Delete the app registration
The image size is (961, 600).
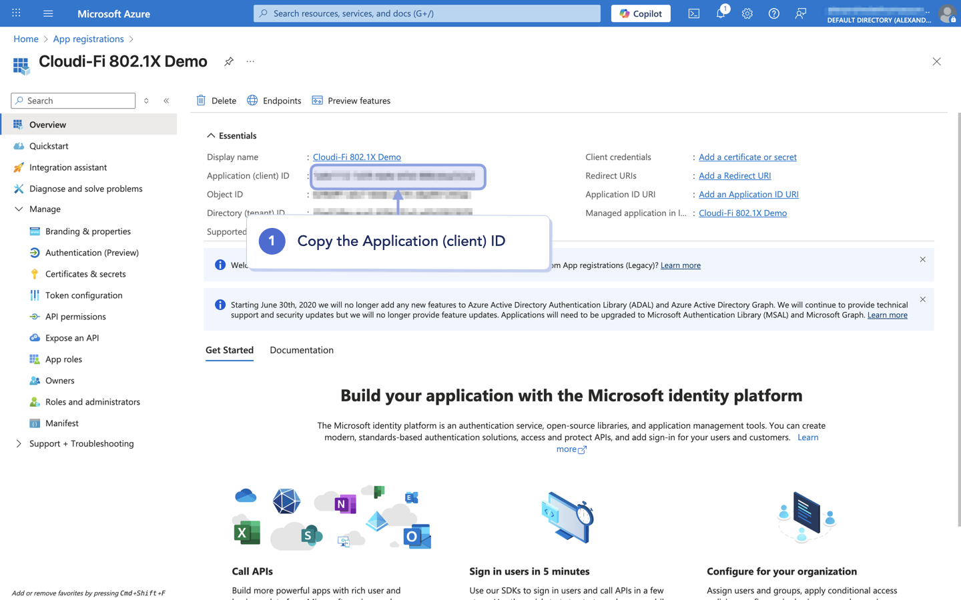coord(216,101)
